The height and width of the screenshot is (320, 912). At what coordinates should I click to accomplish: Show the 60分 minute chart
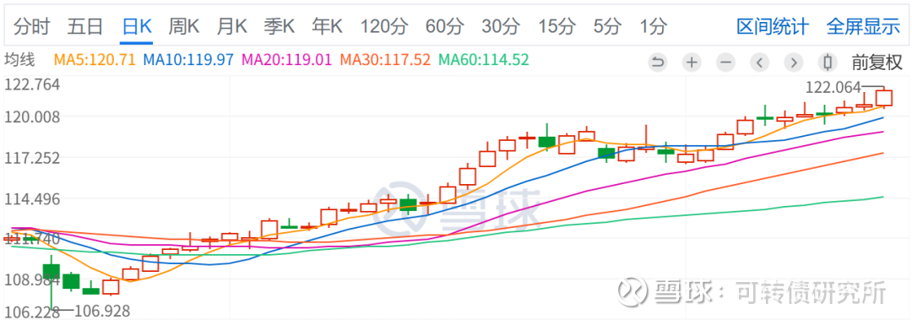(x=445, y=26)
